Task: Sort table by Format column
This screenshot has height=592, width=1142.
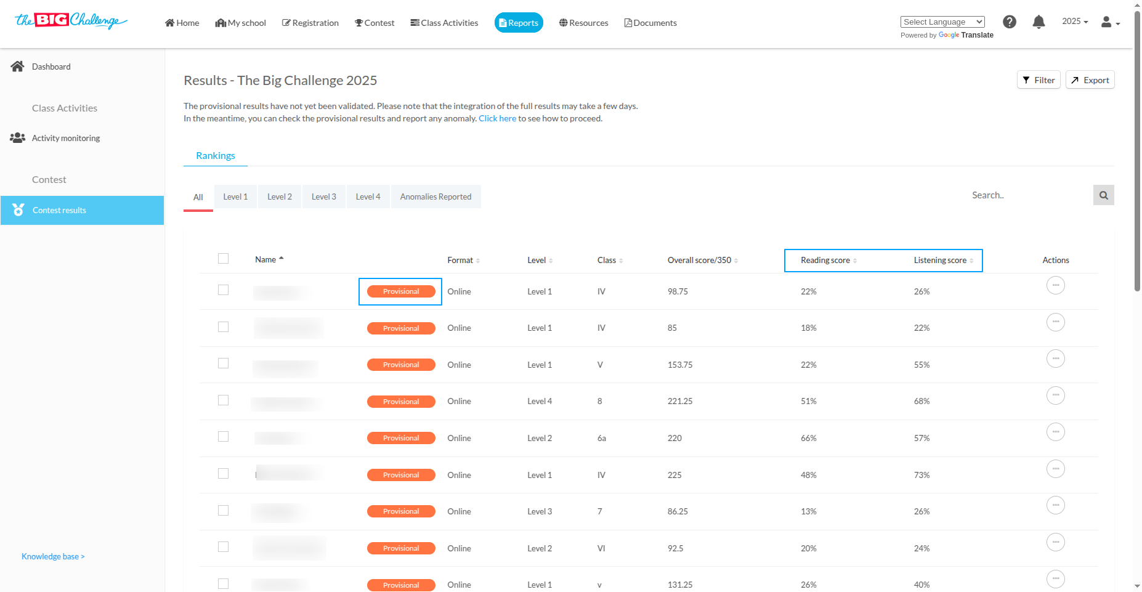Action: 463,260
